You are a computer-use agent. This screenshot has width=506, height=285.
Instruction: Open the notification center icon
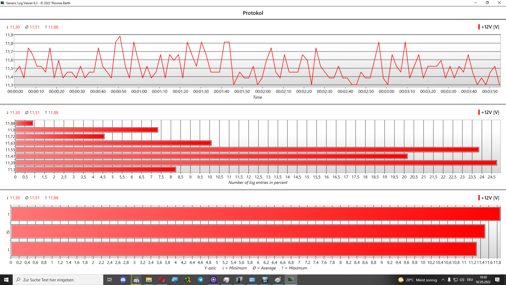pos(497,280)
